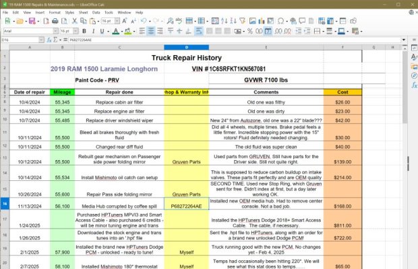Increase font size with the large A icon
418x269 pixels.
[x=125, y=21]
